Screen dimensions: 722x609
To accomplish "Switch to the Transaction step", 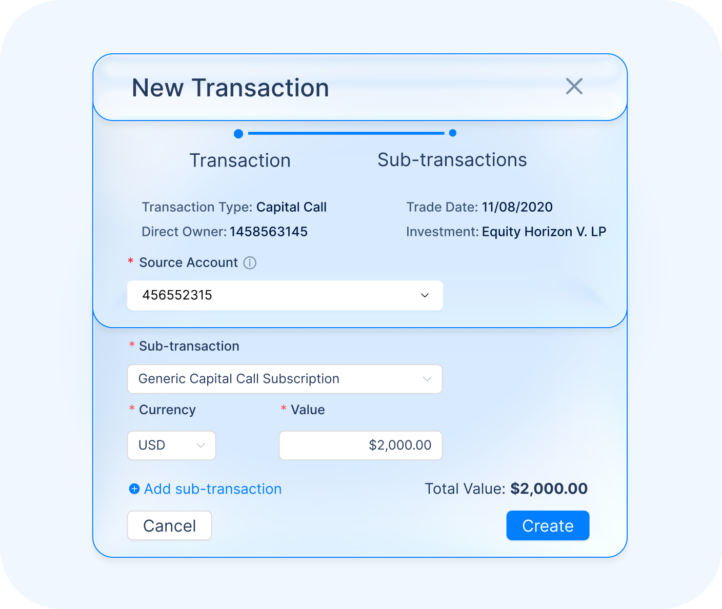I will tap(240, 160).
